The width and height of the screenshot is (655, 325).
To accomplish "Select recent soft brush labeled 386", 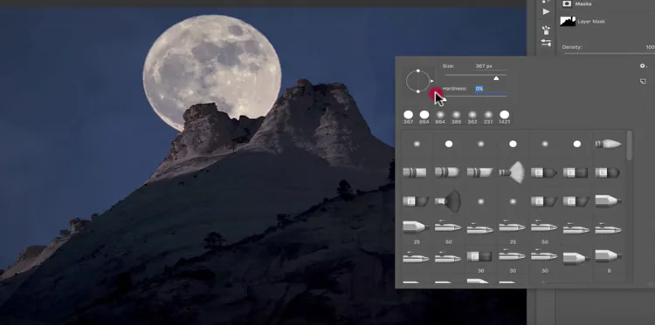I will pos(456,115).
